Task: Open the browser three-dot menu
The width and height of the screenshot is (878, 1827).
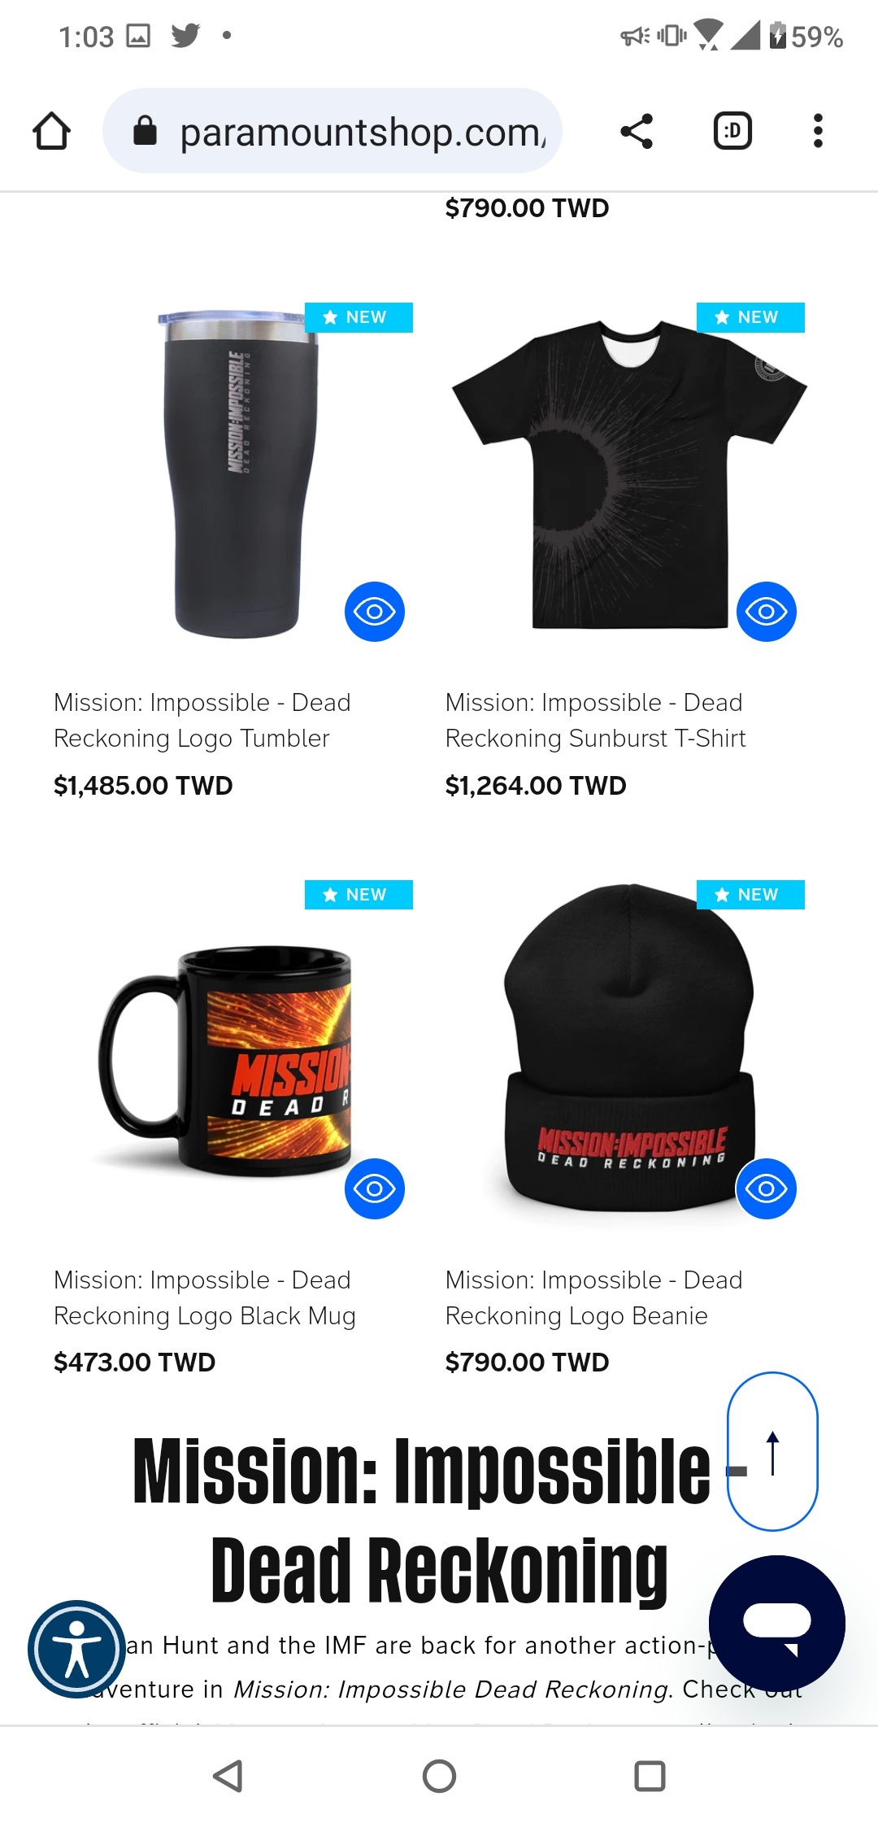Action: click(818, 131)
